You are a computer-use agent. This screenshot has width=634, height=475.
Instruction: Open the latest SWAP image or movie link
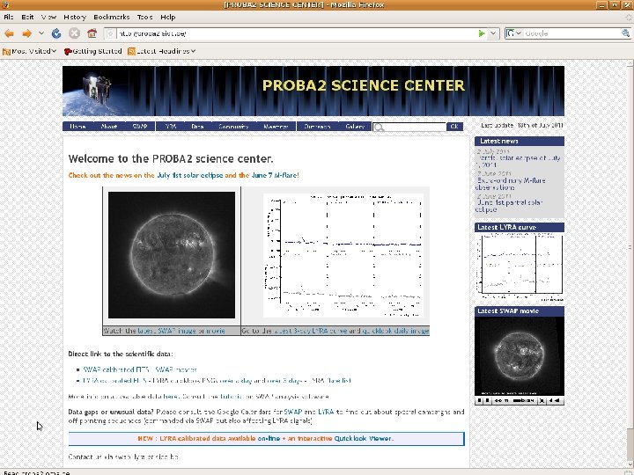181,331
